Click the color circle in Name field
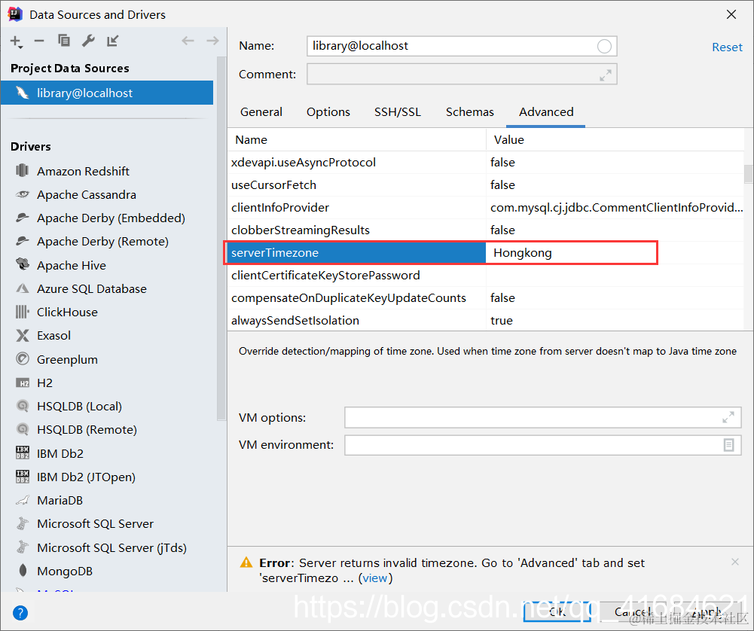Viewport: 754px width, 631px height. coord(604,46)
